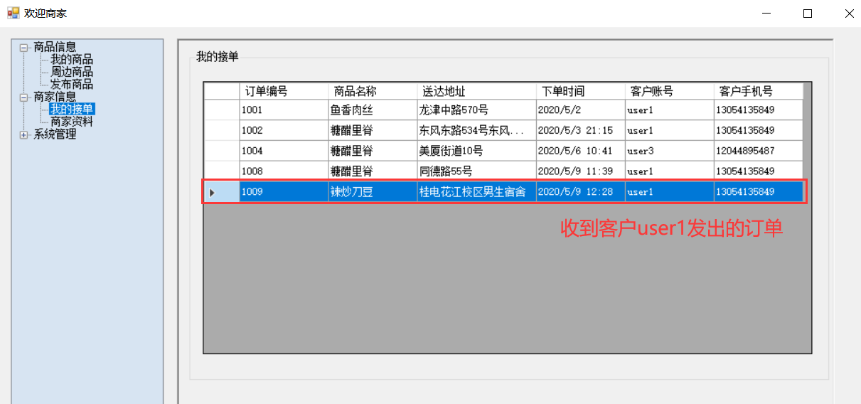
Task: Sort by the 客户手机号 column header
Action: 759,91
